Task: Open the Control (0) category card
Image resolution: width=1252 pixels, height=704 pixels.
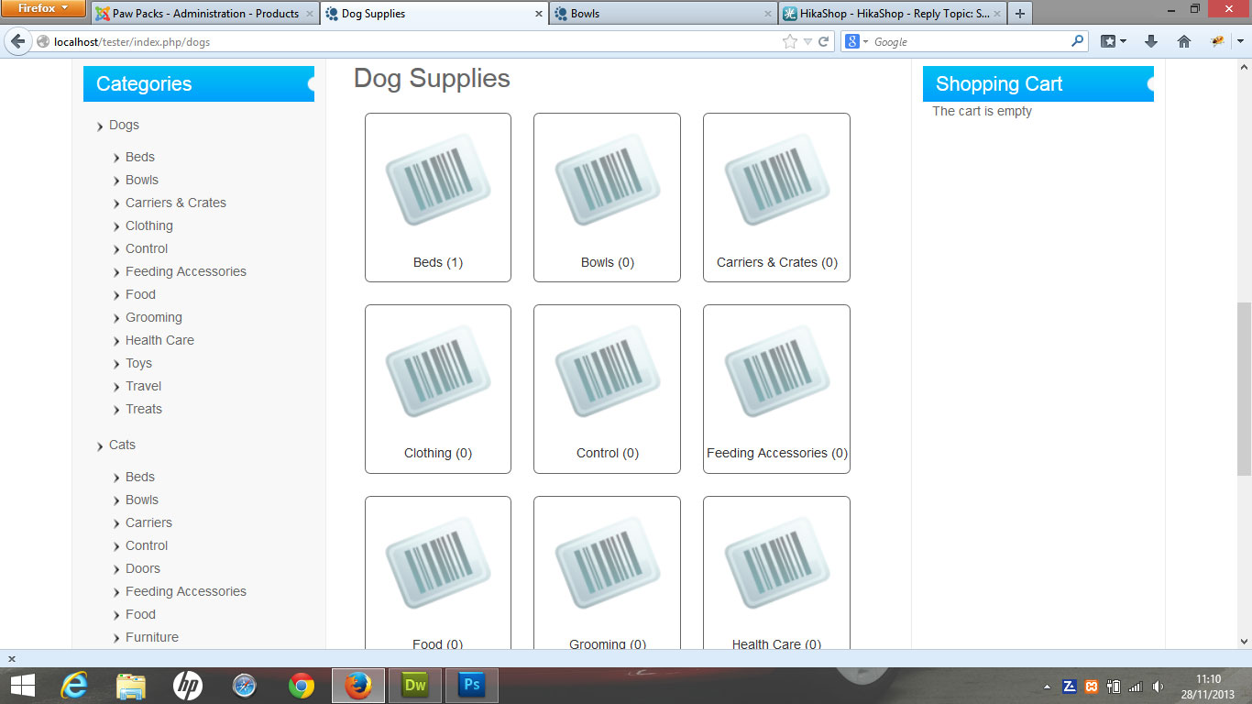Action: point(607,389)
